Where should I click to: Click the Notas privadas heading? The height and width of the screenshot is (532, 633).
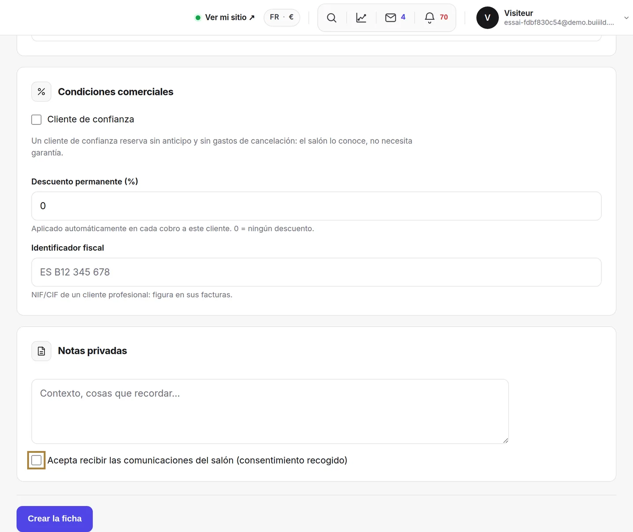click(x=92, y=351)
